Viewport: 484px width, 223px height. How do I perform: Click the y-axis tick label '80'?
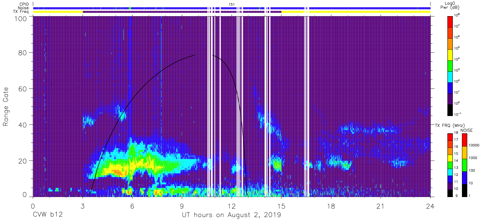click(22, 52)
